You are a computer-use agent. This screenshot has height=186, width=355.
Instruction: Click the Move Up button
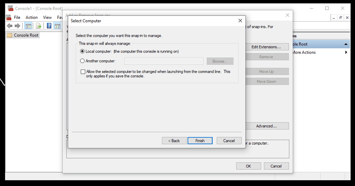pyautogui.click(x=266, y=71)
